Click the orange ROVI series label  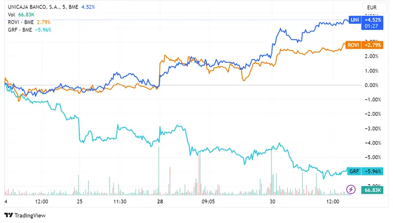tap(353, 45)
